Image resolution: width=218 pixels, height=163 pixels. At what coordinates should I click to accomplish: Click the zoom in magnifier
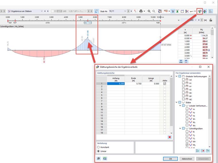(x=149, y=11)
